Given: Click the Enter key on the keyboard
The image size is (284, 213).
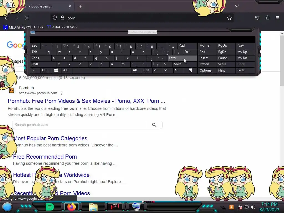Looking at the screenshot, I should click(x=182, y=58).
